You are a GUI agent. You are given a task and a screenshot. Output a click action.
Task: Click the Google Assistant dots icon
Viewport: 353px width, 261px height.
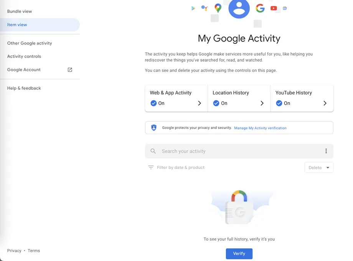205,8
